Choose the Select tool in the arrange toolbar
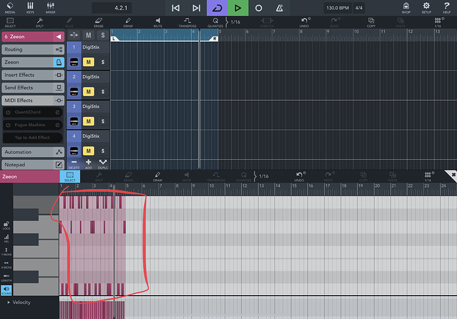Image resolution: width=457 pixels, height=319 pixels. pyautogui.click(x=10, y=23)
